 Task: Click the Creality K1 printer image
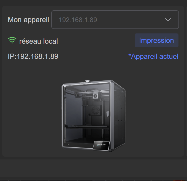coord(94,116)
